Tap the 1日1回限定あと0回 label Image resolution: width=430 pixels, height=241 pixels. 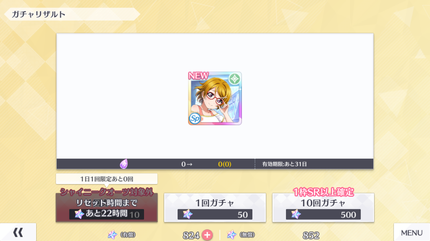107,179
